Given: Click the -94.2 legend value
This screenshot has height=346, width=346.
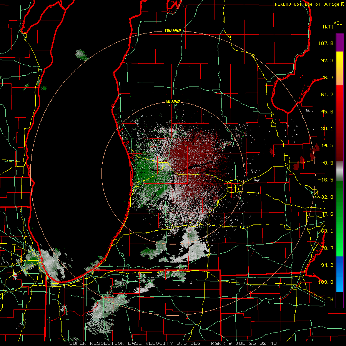Looking at the screenshot, I should click(x=326, y=265).
